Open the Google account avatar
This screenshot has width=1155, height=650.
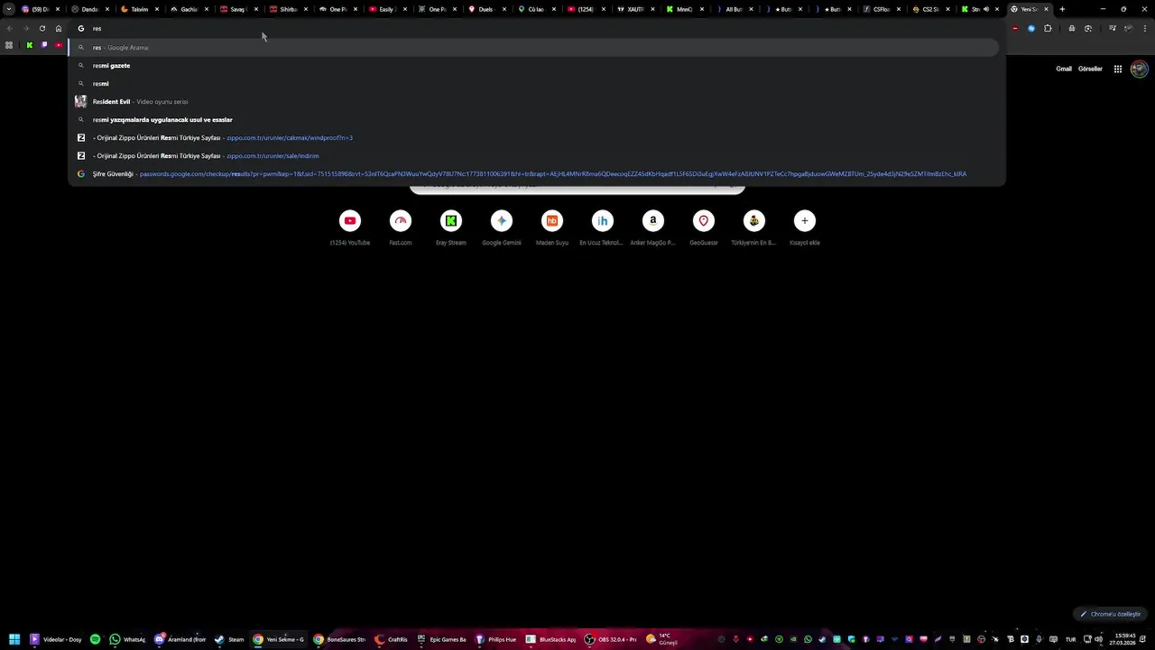[1139, 69]
